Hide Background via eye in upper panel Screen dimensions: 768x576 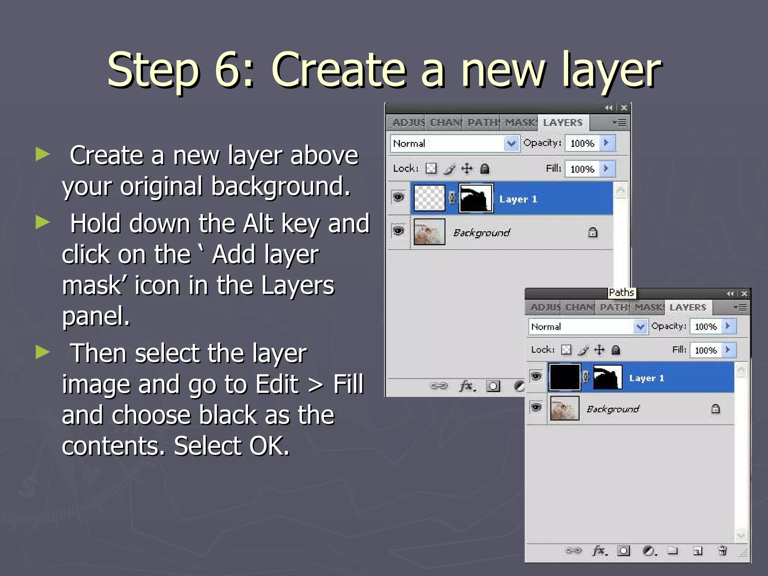[398, 230]
